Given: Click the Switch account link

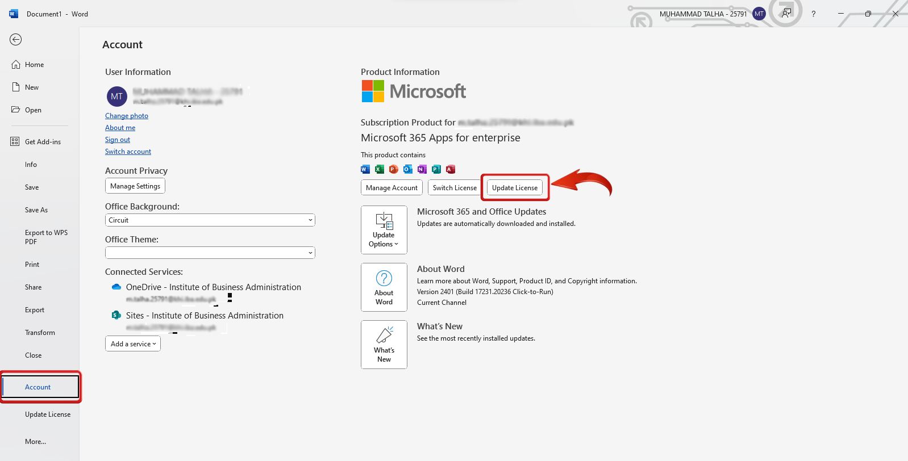Looking at the screenshot, I should 128,152.
